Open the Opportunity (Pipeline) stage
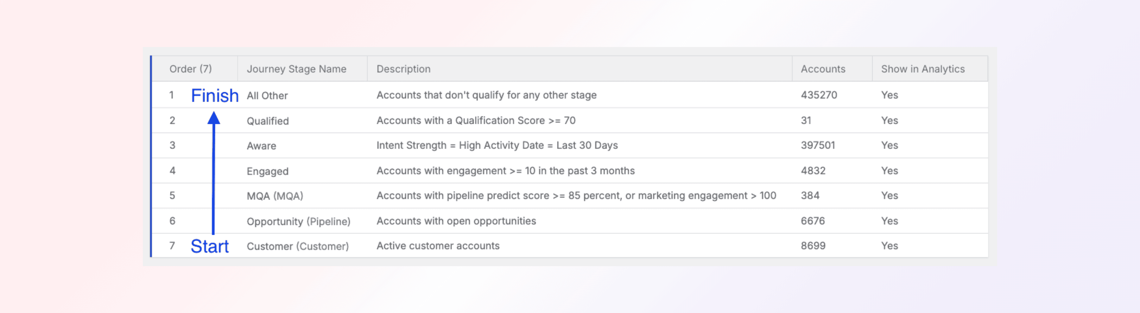The image size is (1140, 313). click(x=298, y=221)
